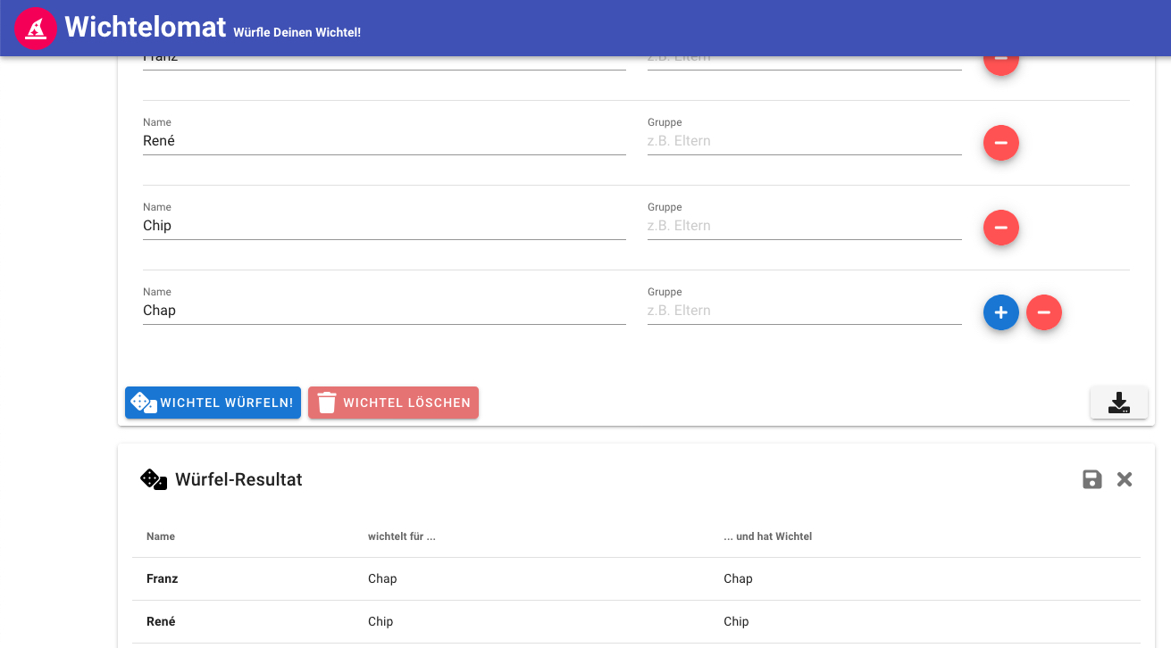Select Franz in the results table
1171x648 pixels.
pyautogui.click(x=163, y=578)
